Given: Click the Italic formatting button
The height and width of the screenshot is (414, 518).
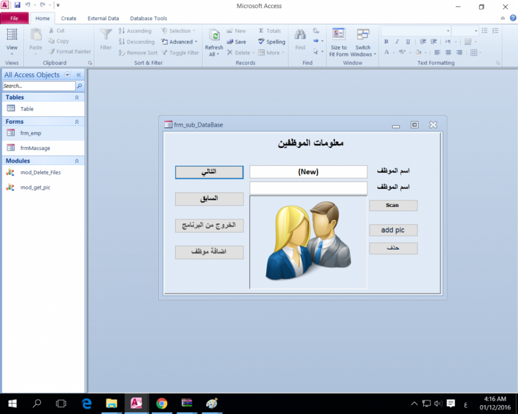Looking at the screenshot, I should click(x=397, y=41).
